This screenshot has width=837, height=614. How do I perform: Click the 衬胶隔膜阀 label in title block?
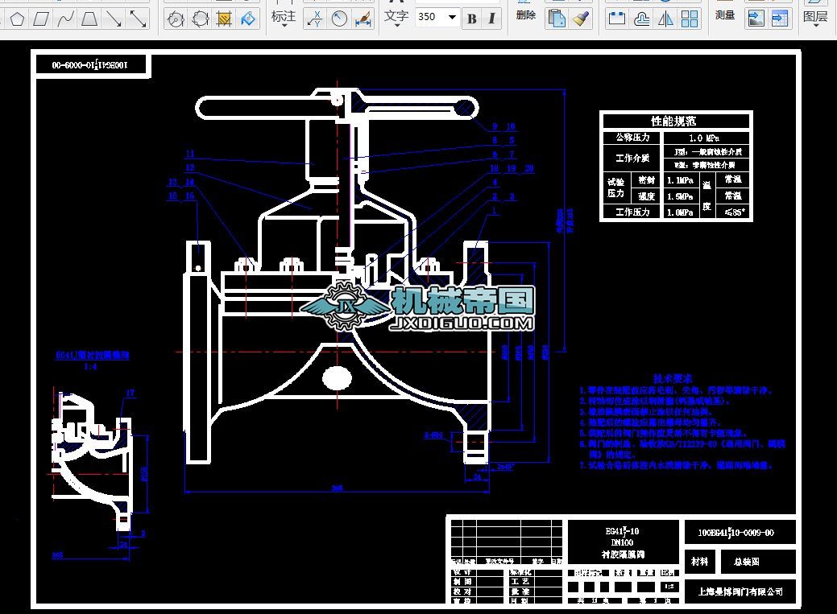[623, 554]
